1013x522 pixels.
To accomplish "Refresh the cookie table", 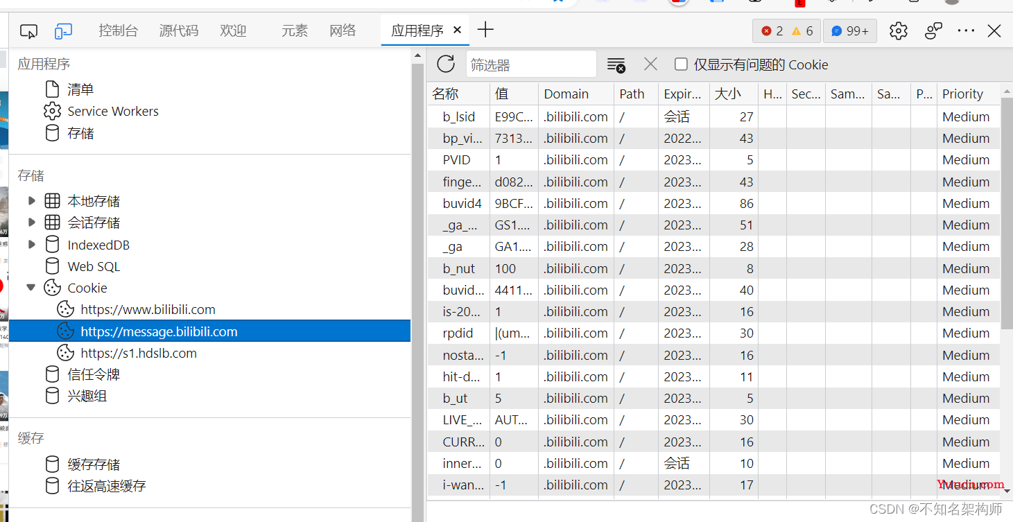I will point(446,64).
